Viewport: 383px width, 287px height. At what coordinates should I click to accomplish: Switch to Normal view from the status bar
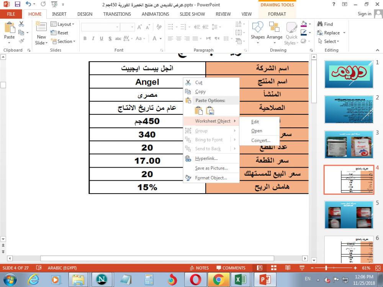pyautogui.click(x=260, y=268)
